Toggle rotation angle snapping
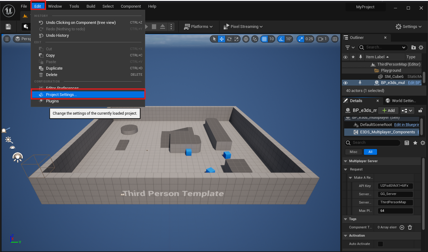This screenshot has width=428, height=252. (x=281, y=39)
